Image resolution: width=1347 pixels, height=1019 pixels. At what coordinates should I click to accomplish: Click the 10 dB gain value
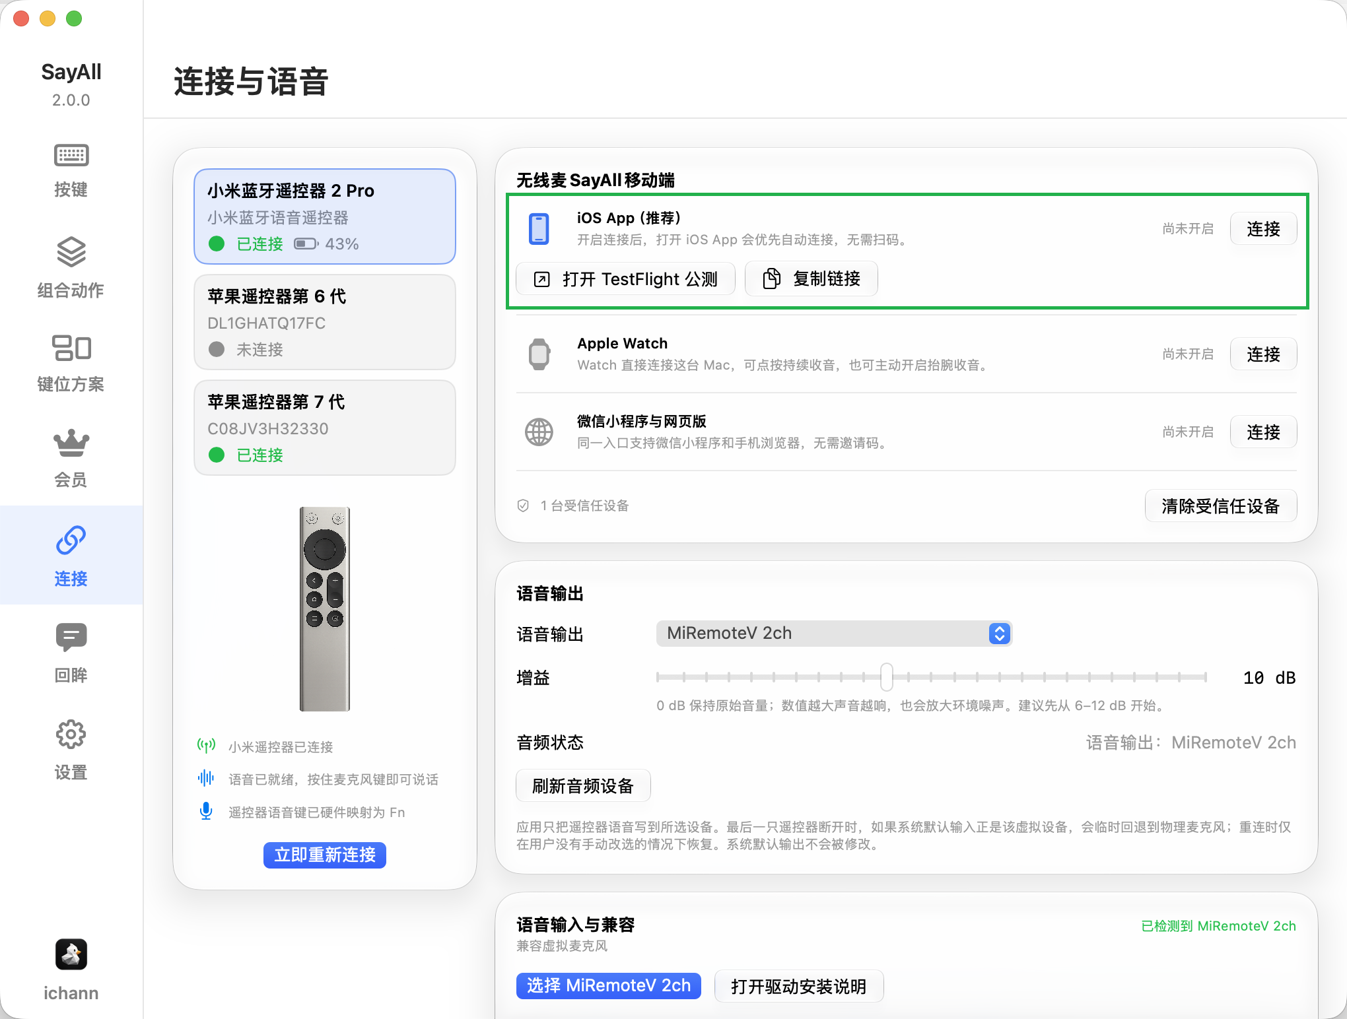(x=1269, y=678)
